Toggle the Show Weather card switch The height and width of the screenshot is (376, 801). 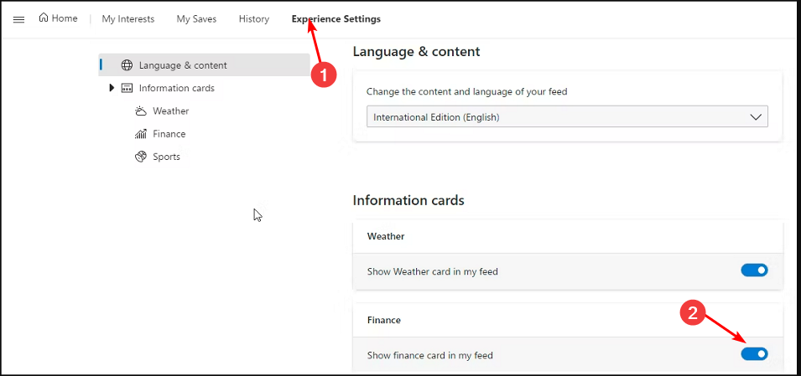tap(754, 270)
